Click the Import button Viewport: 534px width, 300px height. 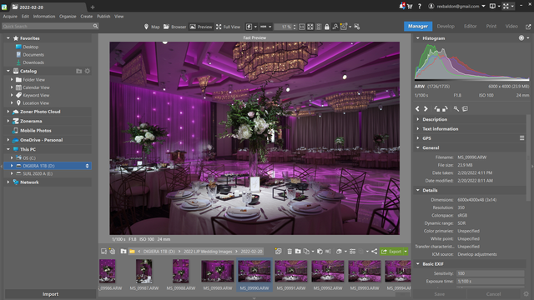pos(50,294)
